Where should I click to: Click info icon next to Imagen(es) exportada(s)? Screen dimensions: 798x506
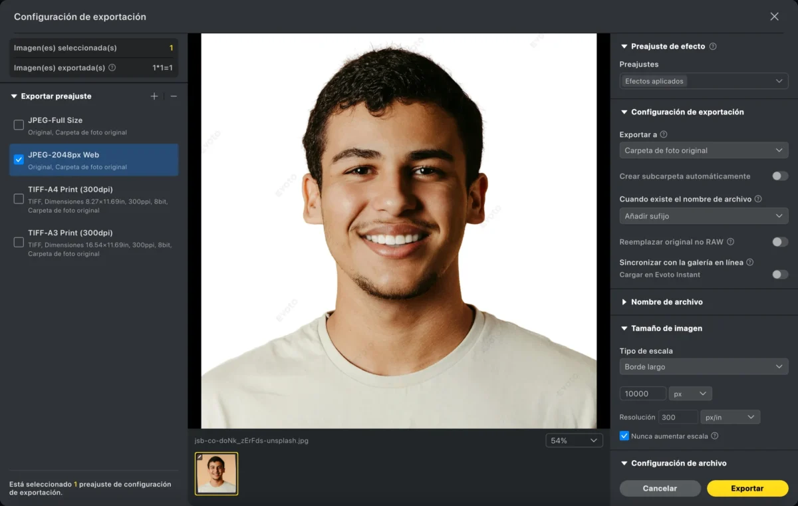point(112,68)
